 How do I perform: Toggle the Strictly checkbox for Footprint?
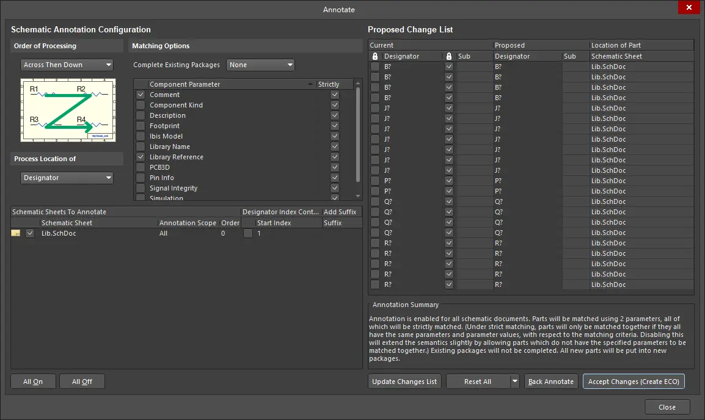[x=335, y=126]
